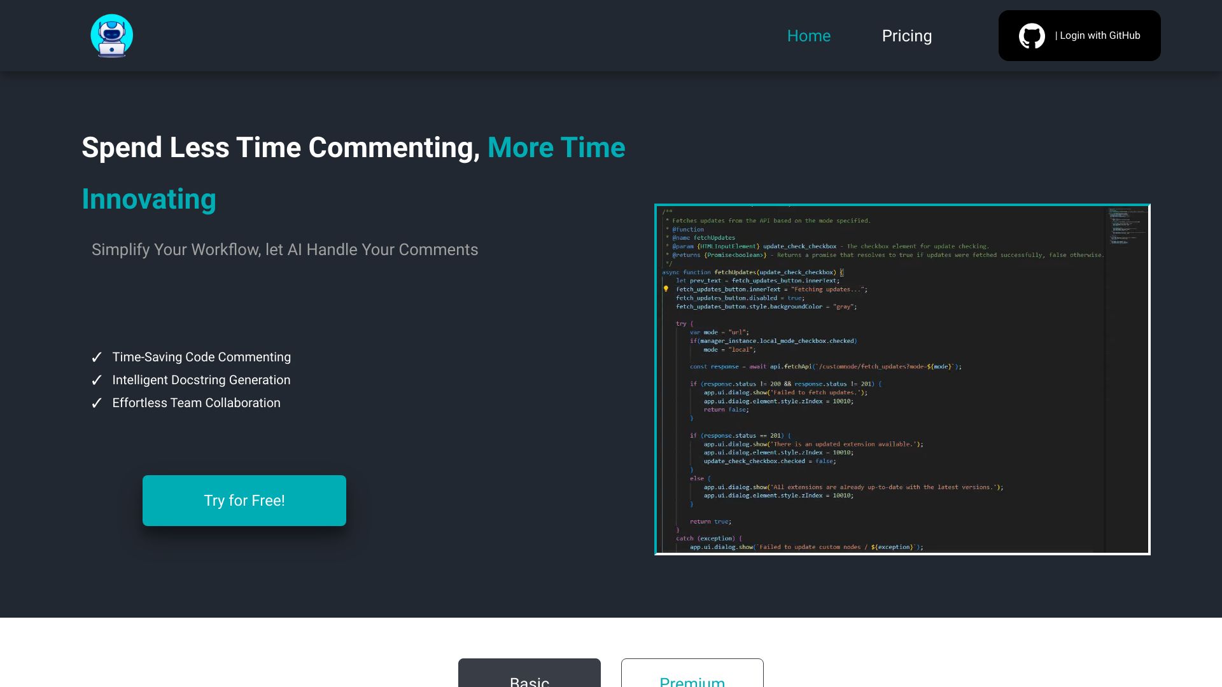
Task: Open the Home navigation item
Action: 808,36
